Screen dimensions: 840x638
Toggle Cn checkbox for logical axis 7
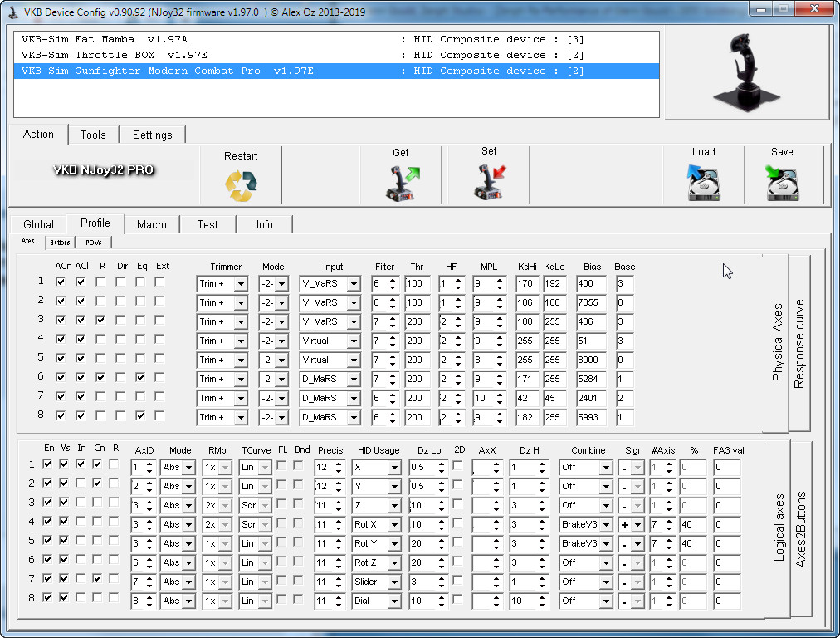pyautogui.click(x=97, y=578)
